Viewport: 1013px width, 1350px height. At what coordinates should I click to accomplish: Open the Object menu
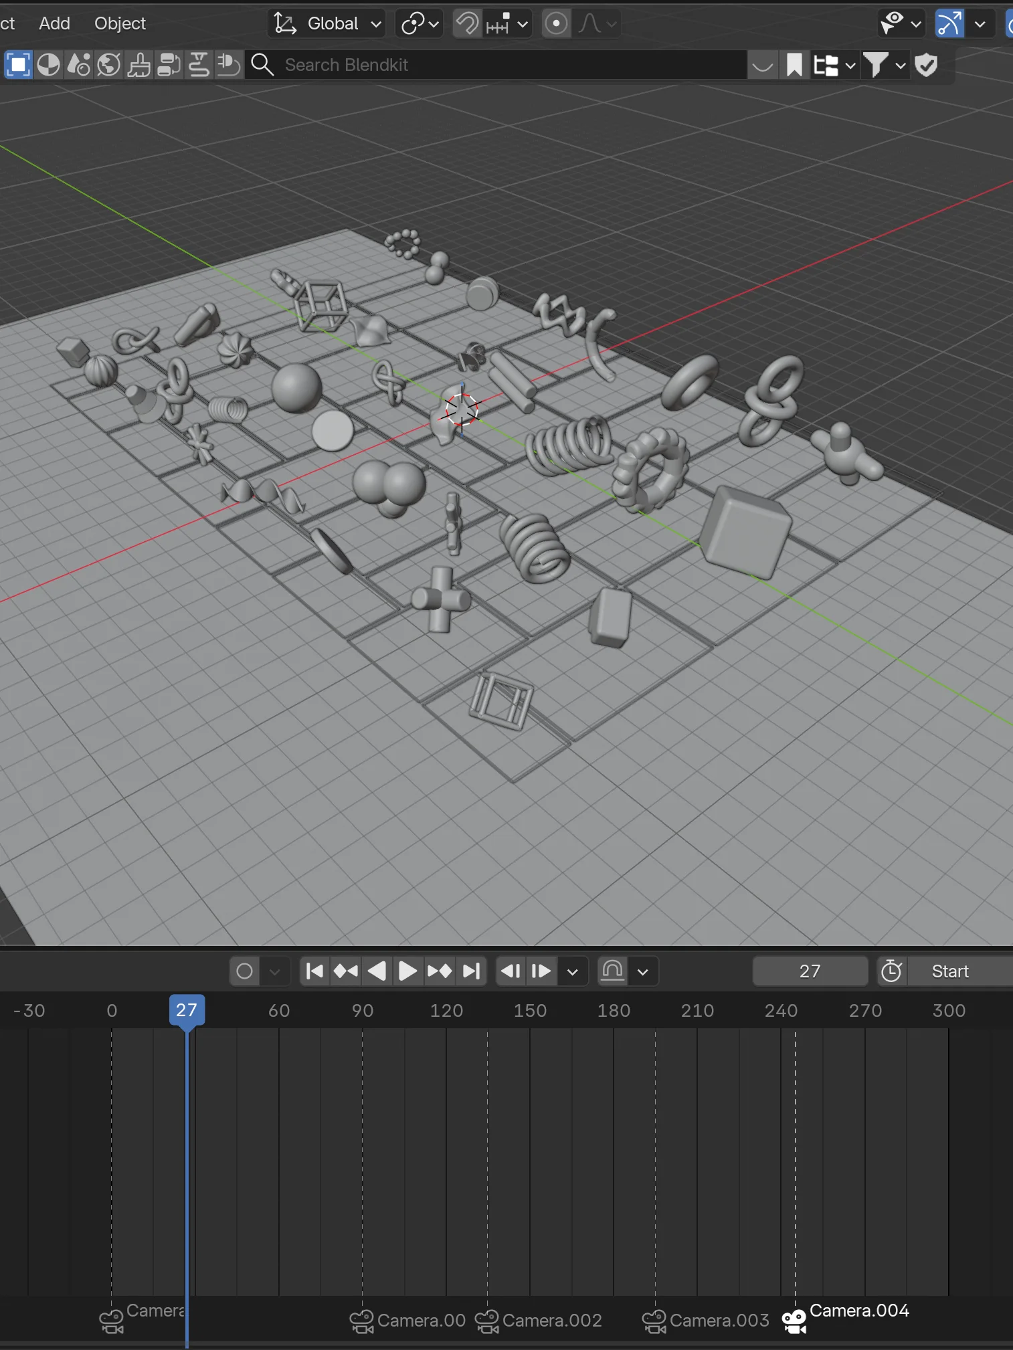tap(120, 23)
